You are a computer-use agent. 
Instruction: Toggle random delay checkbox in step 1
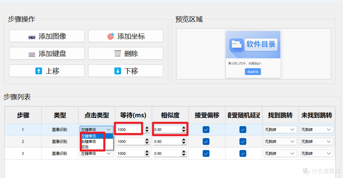pyautogui.click(x=243, y=129)
